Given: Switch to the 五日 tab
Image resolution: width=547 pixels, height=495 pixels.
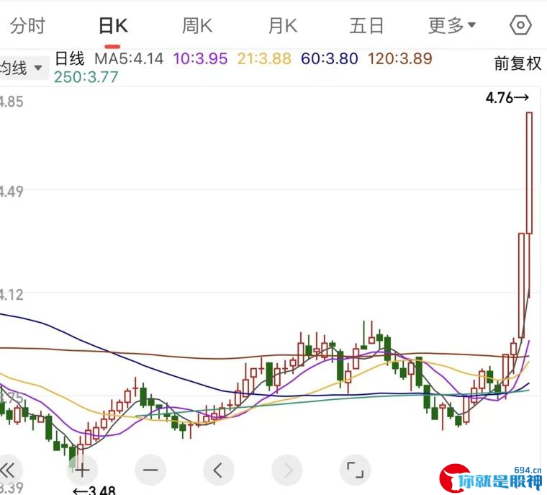Looking at the screenshot, I should coord(366,26).
